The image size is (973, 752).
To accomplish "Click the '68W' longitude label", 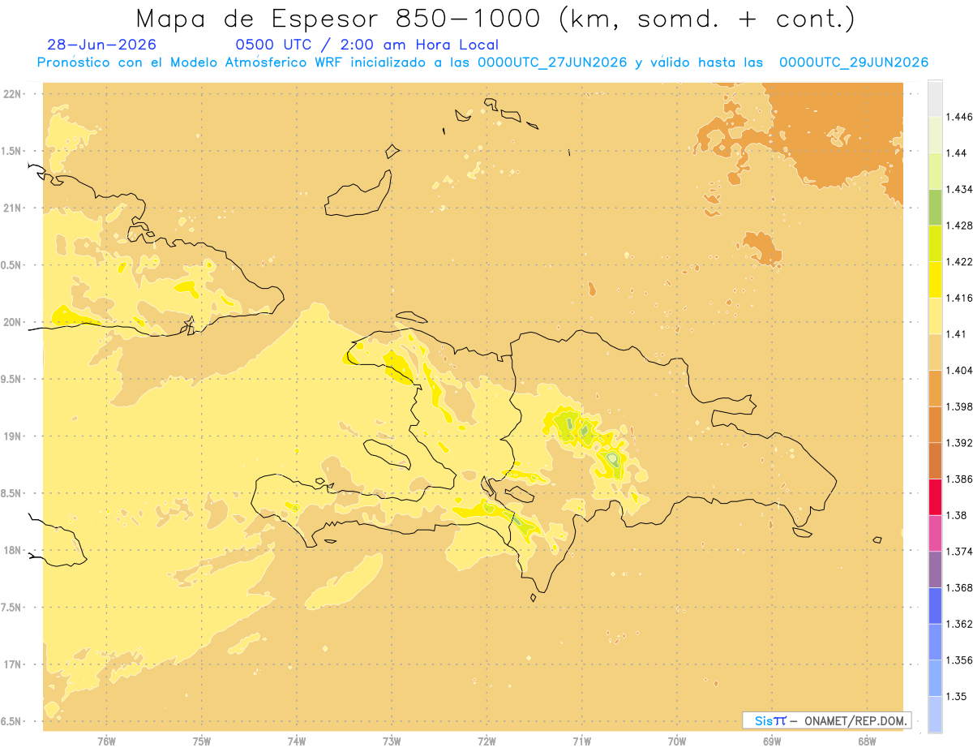I will point(867,741).
